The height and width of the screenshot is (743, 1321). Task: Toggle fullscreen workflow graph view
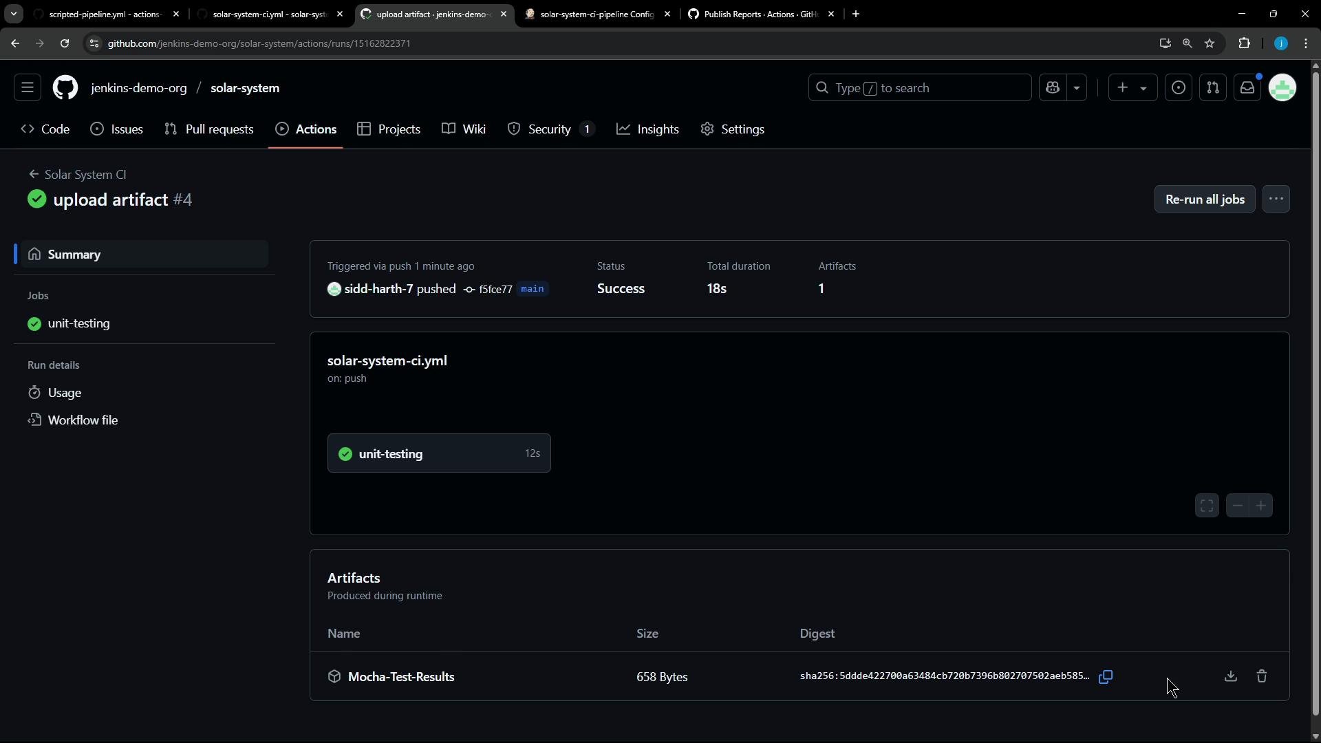[x=1207, y=506]
